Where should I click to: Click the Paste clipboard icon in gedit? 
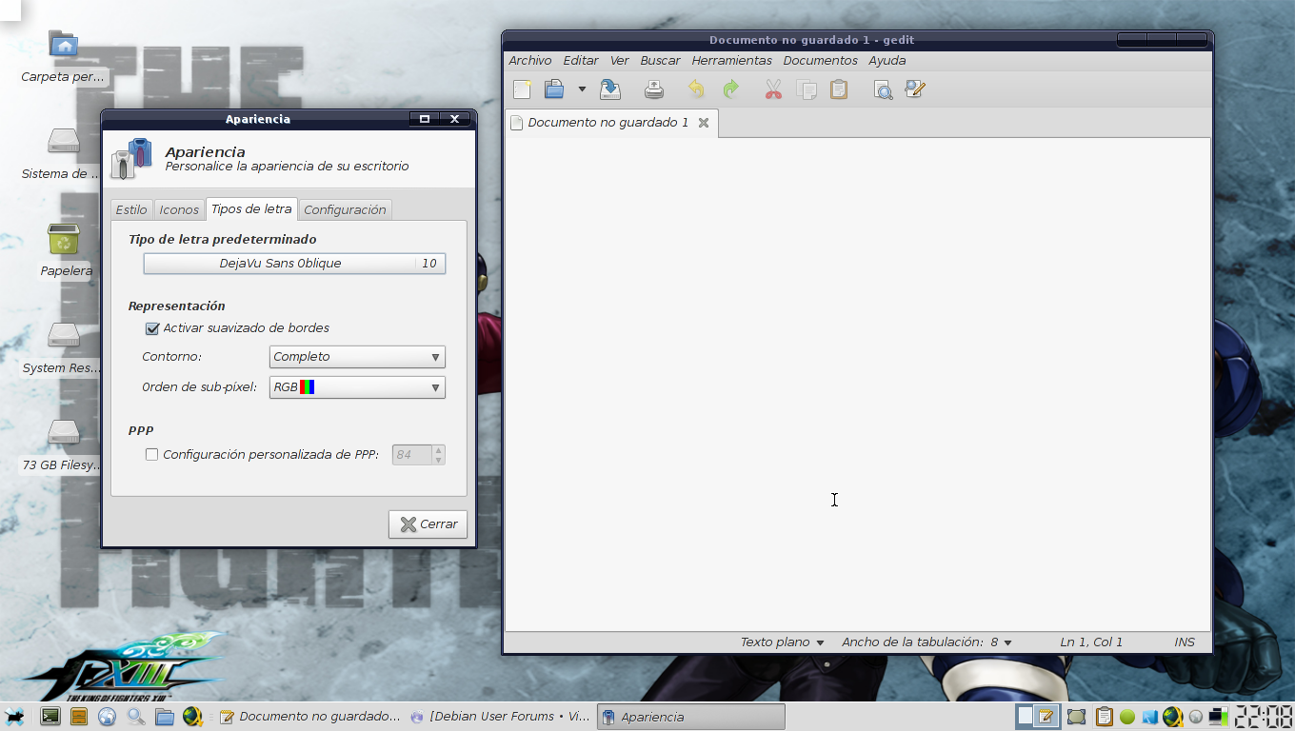pos(839,89)
